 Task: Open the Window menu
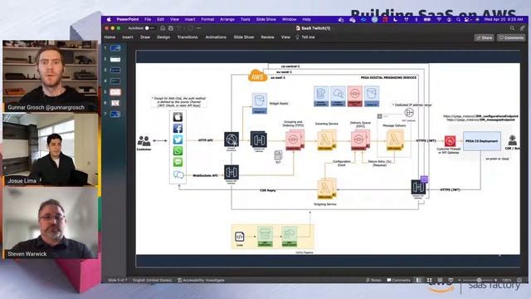coord(289,19)
